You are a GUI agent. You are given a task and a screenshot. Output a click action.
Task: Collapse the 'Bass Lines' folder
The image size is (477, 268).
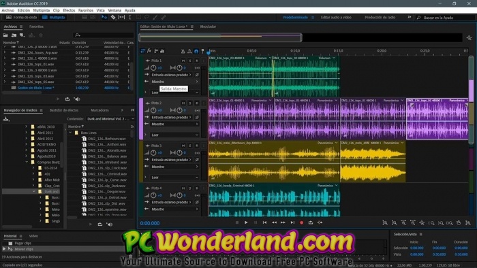[70, 133]
